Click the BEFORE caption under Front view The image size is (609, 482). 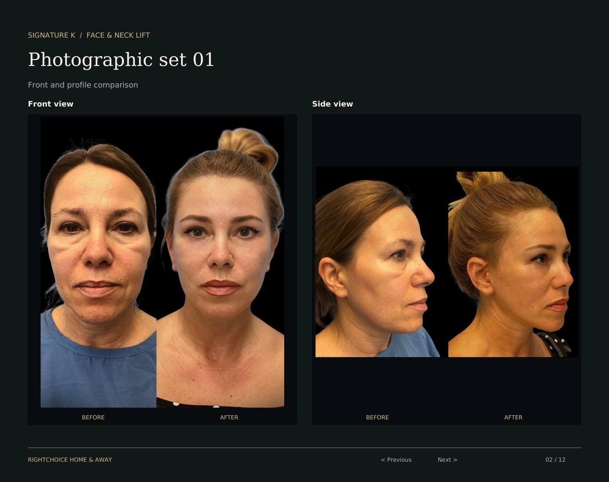93,417
